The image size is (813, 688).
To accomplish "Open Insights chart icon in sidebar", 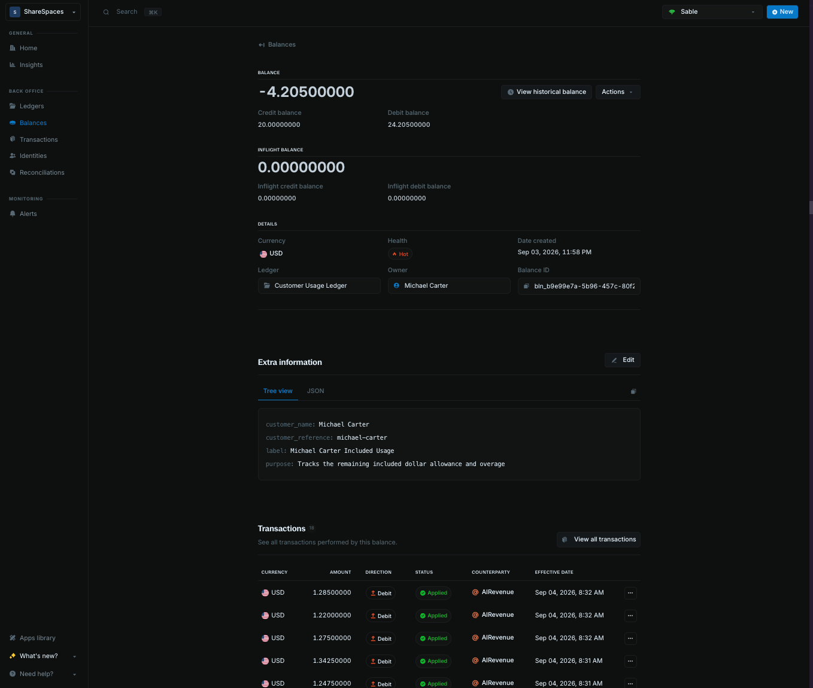I will tap(13, 65).
